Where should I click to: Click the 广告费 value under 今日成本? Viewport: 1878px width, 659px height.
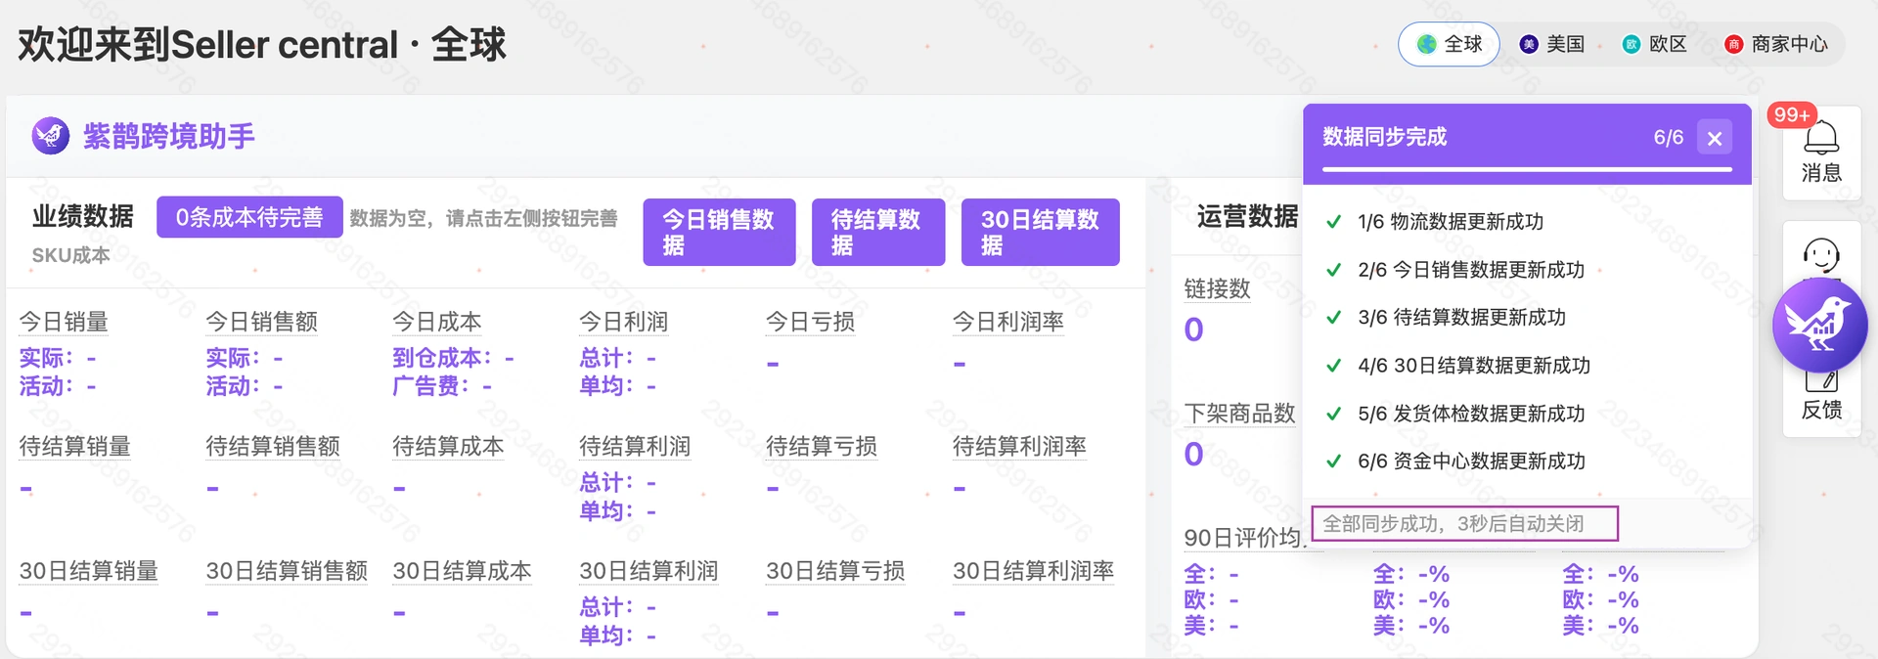(442, 386)
